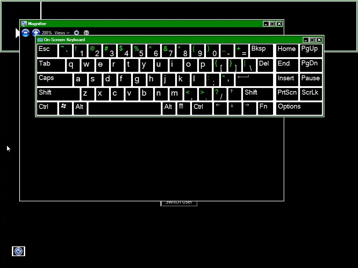This screenshot has width=358, height=268.
Task: Tap the PgUp key
Action: tap(311, 51)
